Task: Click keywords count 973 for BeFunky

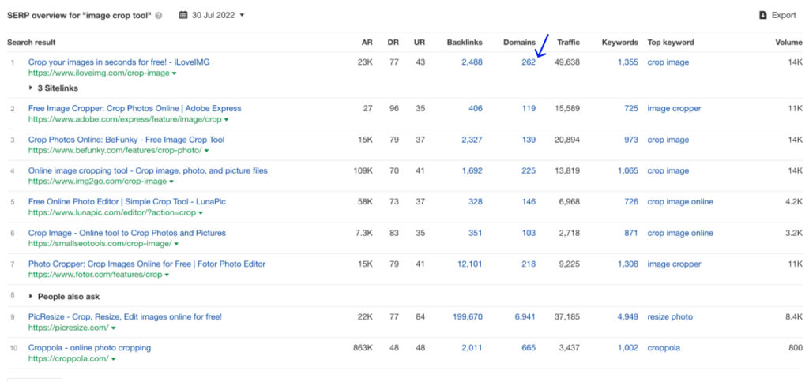Action: 631,140
